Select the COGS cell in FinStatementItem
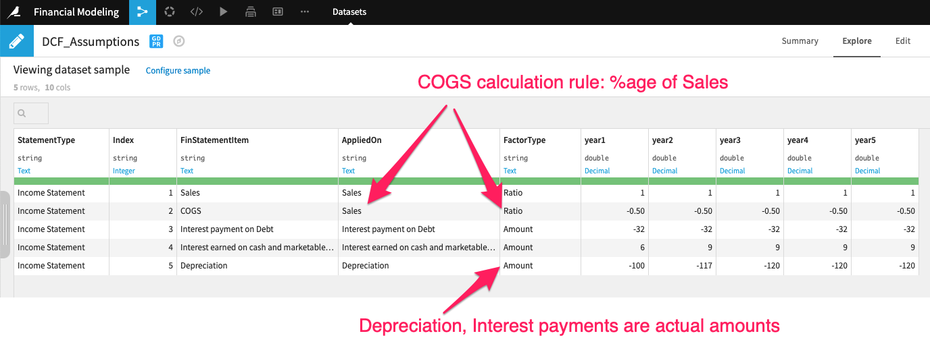 point(257,211)
